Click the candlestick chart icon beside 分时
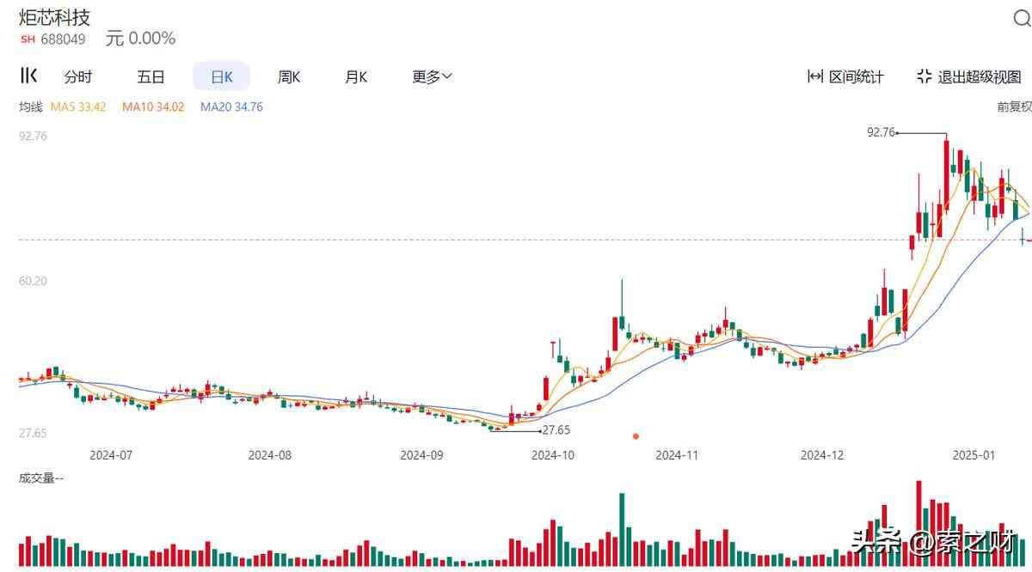The width and height of the screenshot is (1032, 572). (28, 76)
